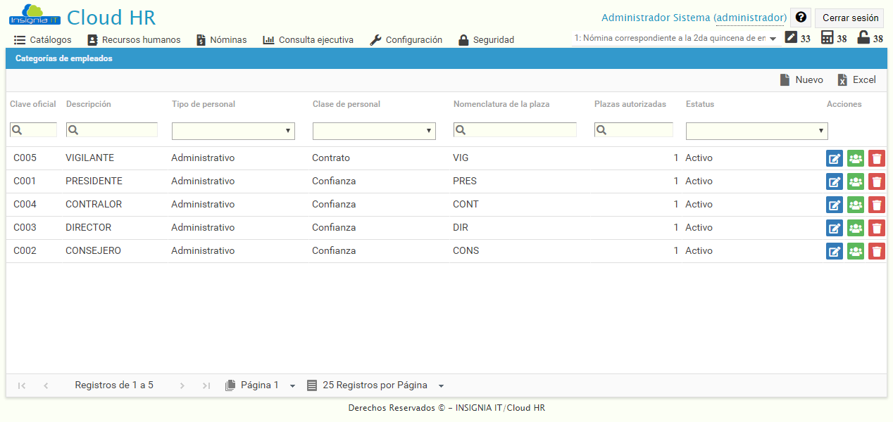This screenshot has height=422, width=893.
Task: Edit the CONTRALOR category record
Action: [835, 204]
